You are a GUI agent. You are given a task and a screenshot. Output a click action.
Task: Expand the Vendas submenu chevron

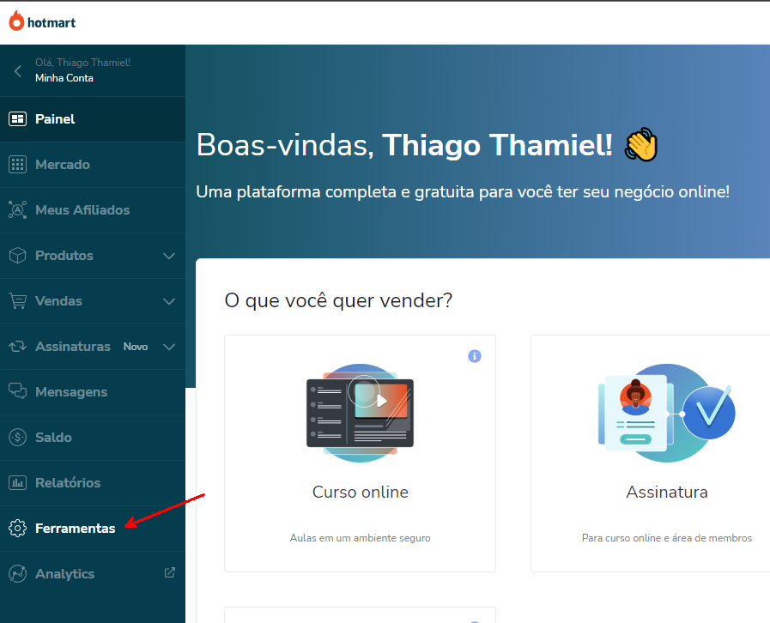(x=169, y=301)
